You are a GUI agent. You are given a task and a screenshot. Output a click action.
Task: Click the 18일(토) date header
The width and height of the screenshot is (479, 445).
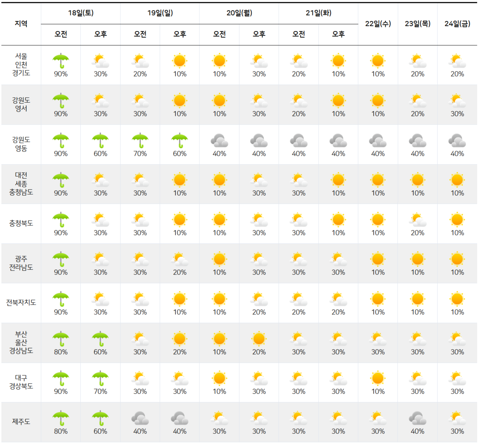pos(81,13)
